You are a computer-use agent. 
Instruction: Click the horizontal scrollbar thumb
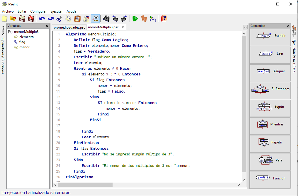[85, 185]
